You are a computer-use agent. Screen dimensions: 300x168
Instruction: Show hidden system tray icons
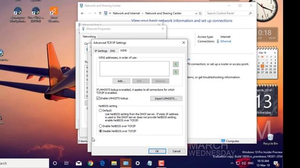point(232,163)
